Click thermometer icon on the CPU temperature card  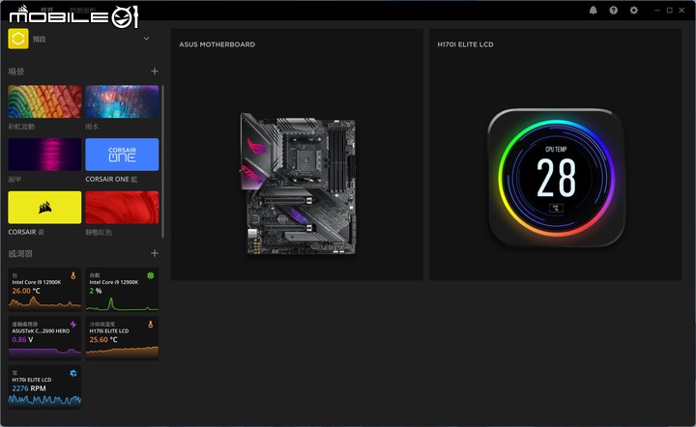[x=73, y=275]
